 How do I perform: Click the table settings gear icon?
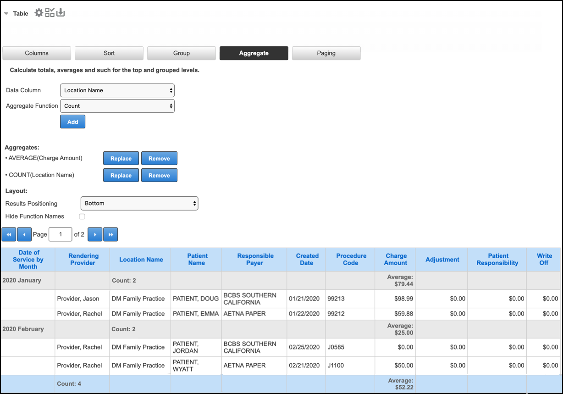tap(39, 13)
